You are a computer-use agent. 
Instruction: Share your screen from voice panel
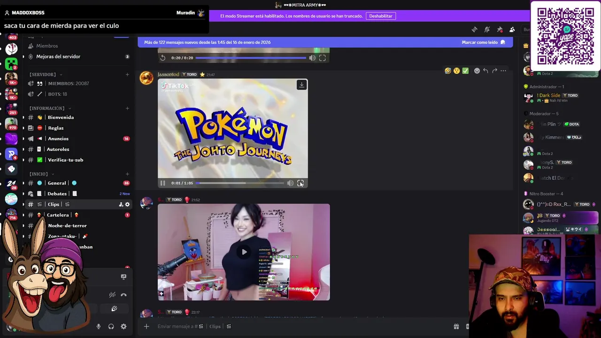pyautogui.click(x=123, y=277)
